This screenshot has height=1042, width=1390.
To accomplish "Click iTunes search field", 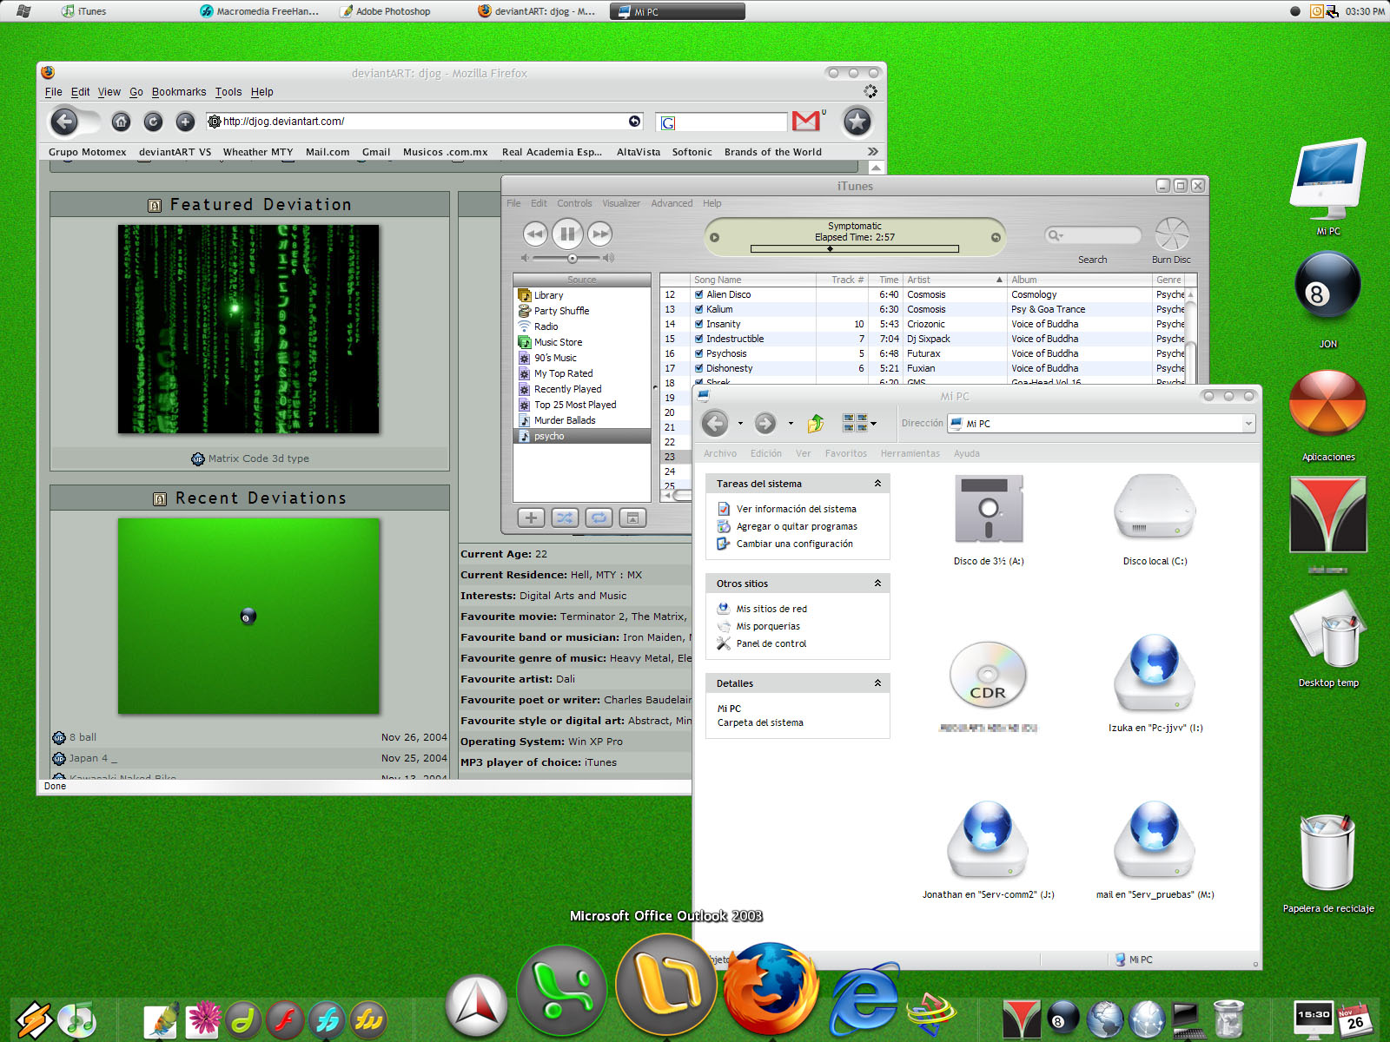I will (x=1093, y=235).
